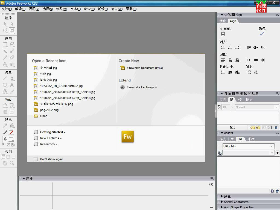Collapse the 属性 panel
The image size is (280, 210).
tap(24, 178)
